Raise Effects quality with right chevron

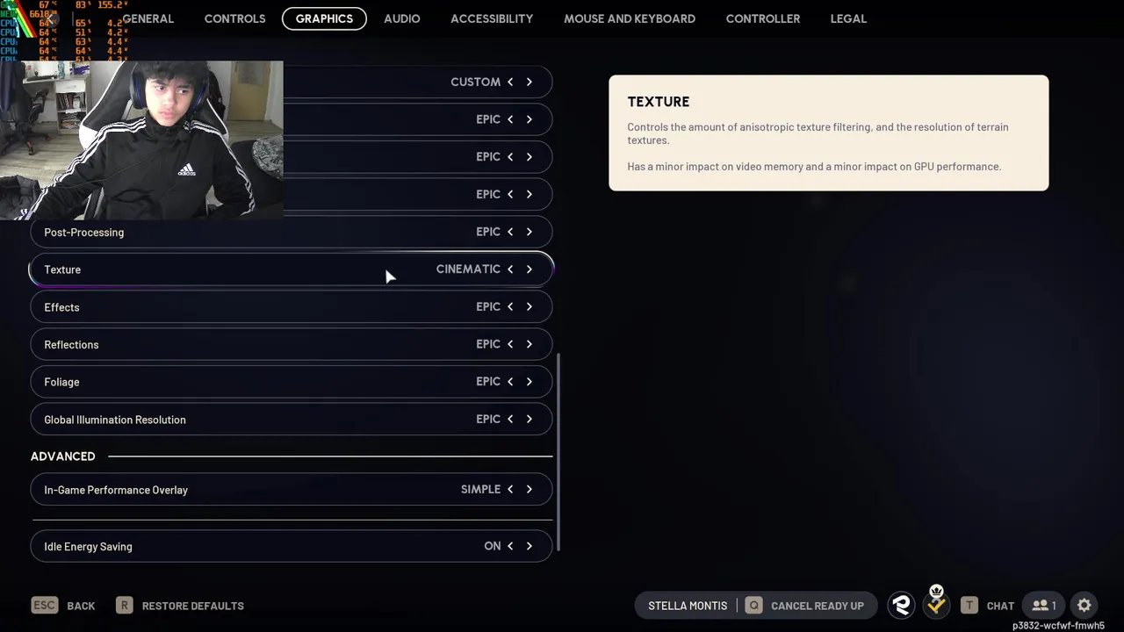(x=530, y=307)
